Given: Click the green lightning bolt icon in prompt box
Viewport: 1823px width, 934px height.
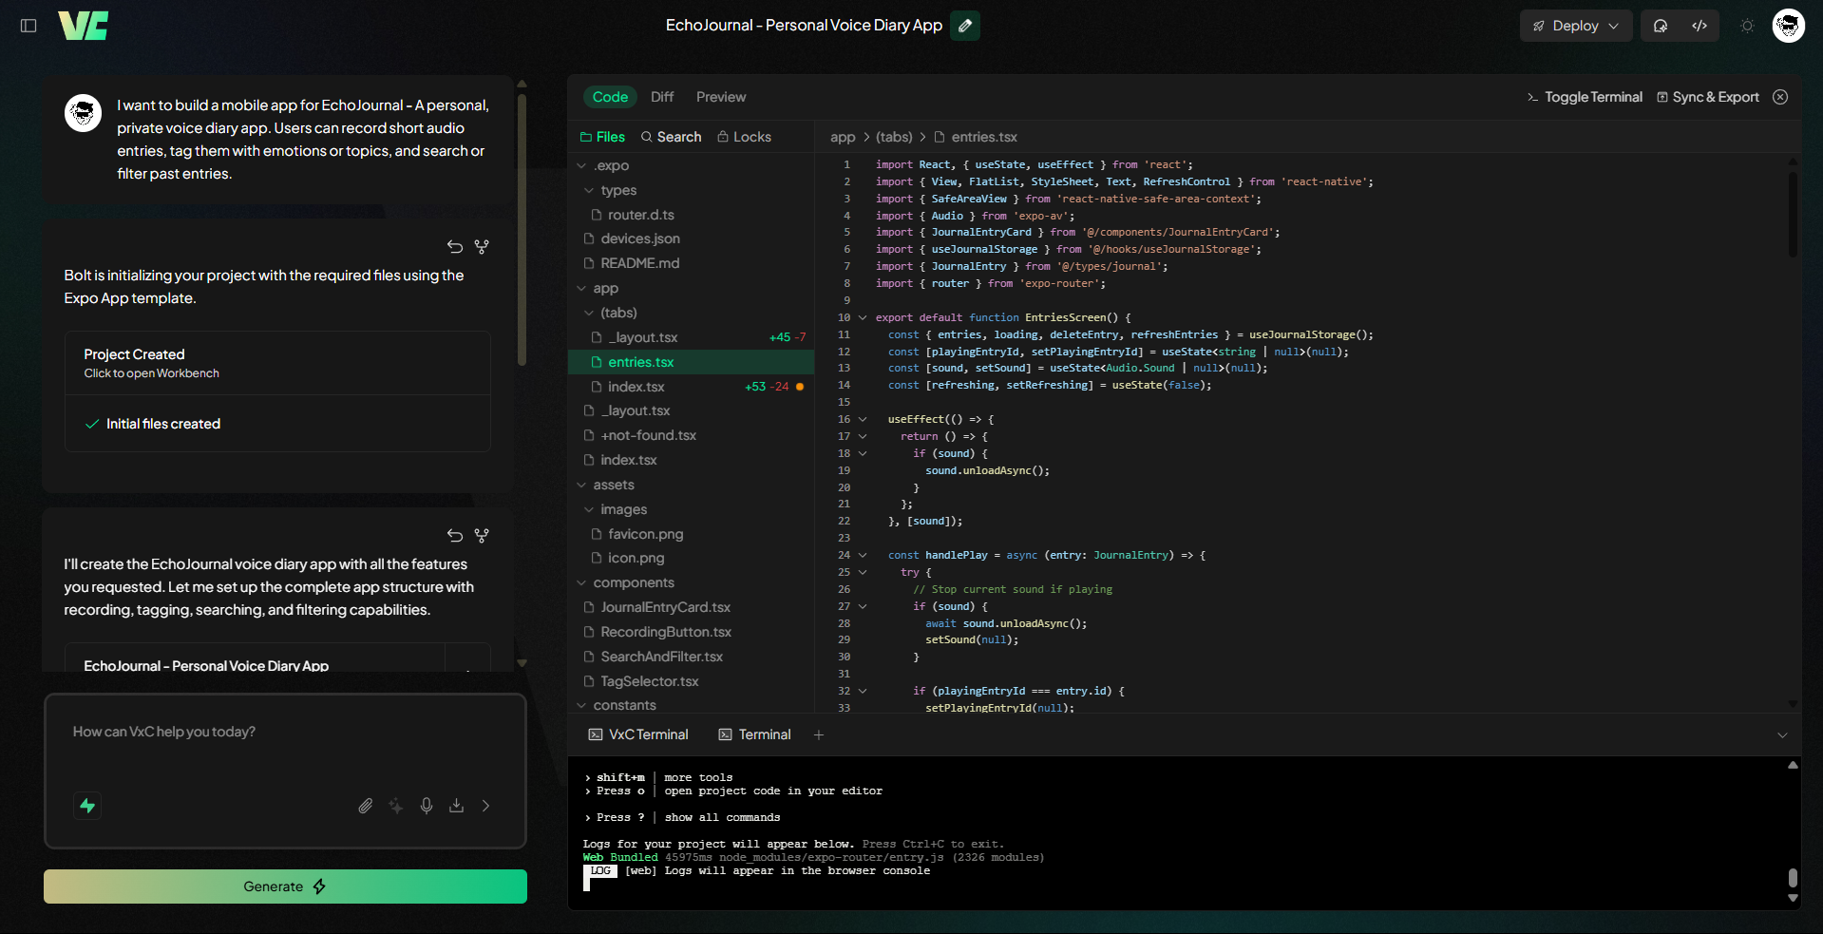Looking at the screenshot, I should 87,806.
